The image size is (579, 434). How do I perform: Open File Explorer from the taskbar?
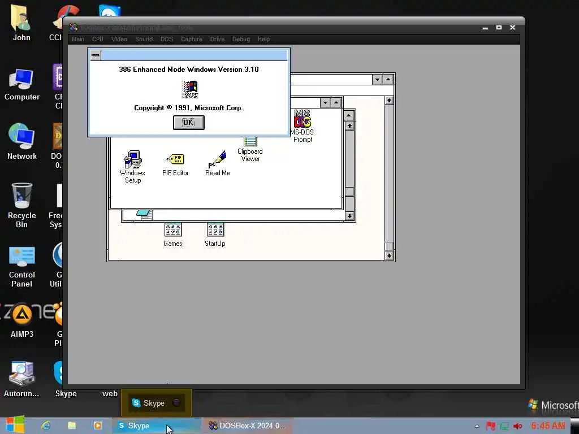pyautogui.click(x=72, y=426)
